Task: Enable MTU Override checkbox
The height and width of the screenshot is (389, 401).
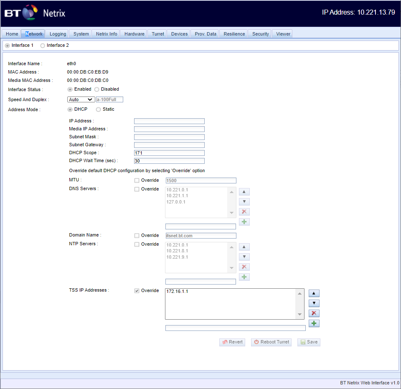Action: click(x=137, y=181)
